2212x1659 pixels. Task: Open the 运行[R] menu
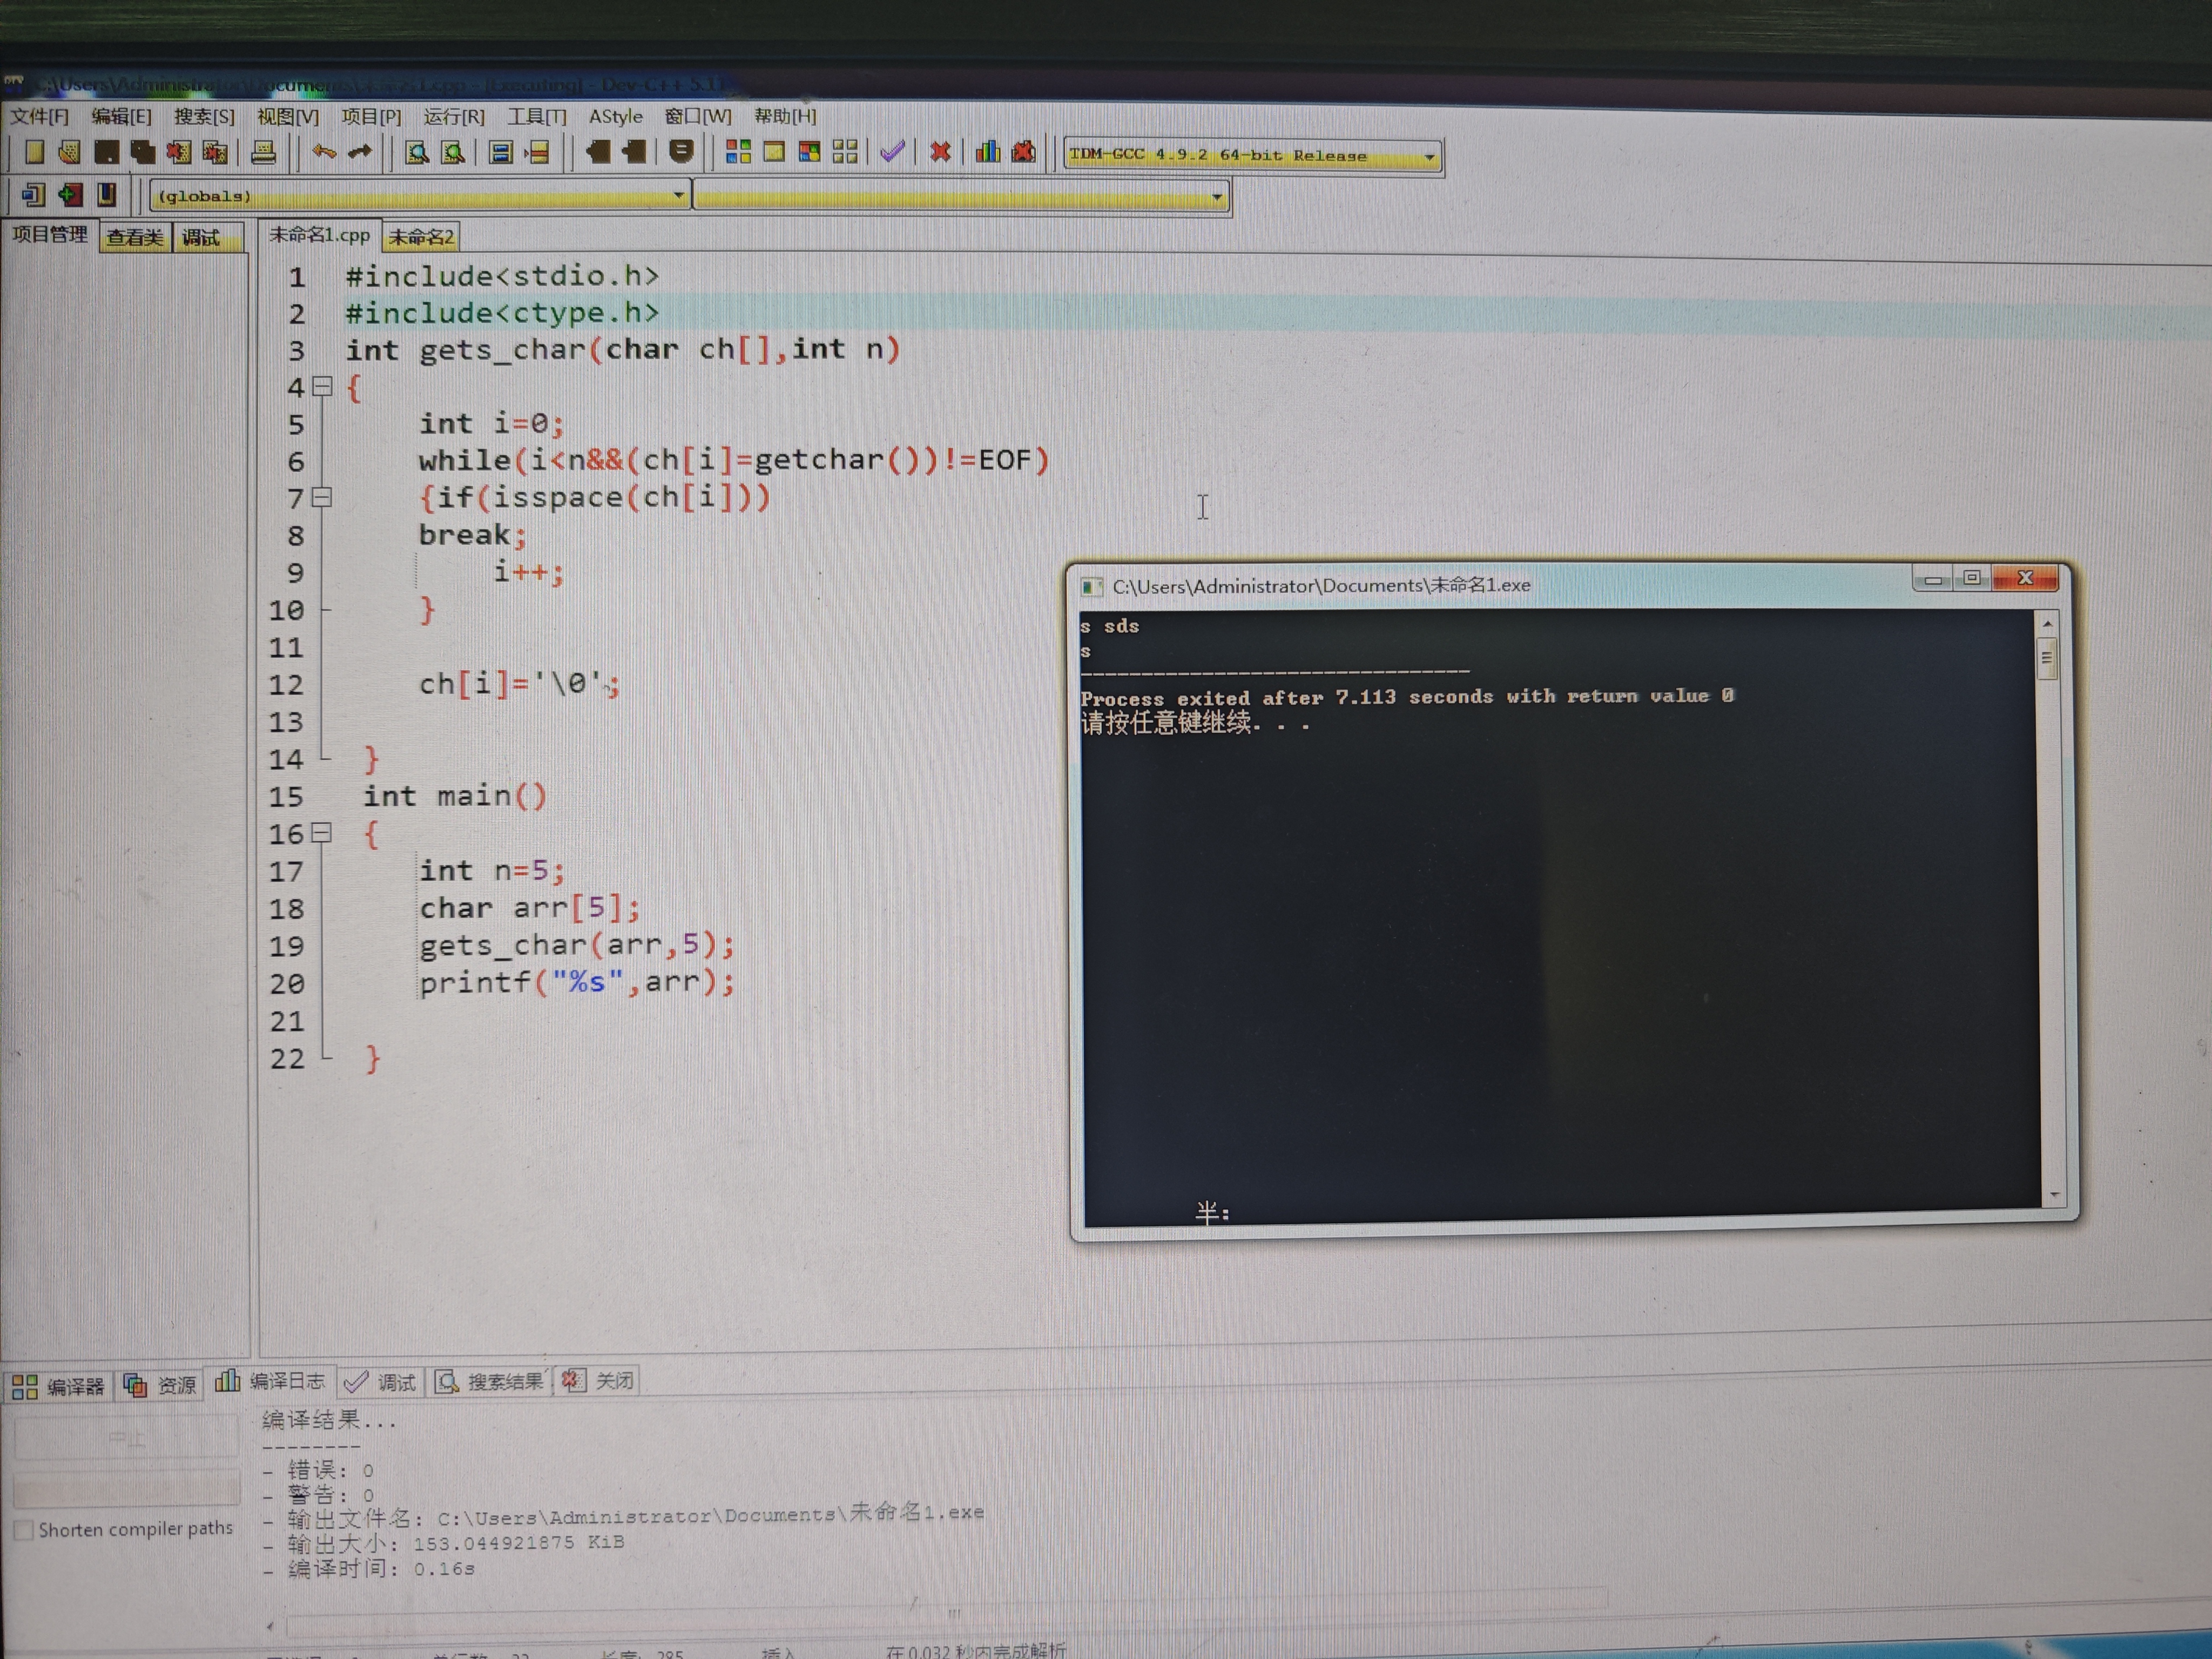click(x=453, y=116)
